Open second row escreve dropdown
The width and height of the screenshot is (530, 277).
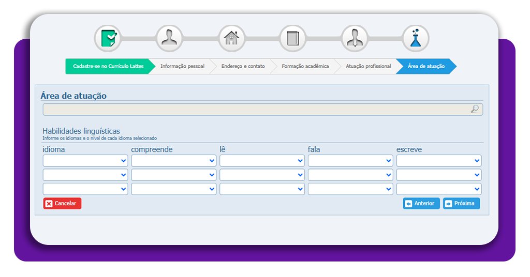coord(439,175)
